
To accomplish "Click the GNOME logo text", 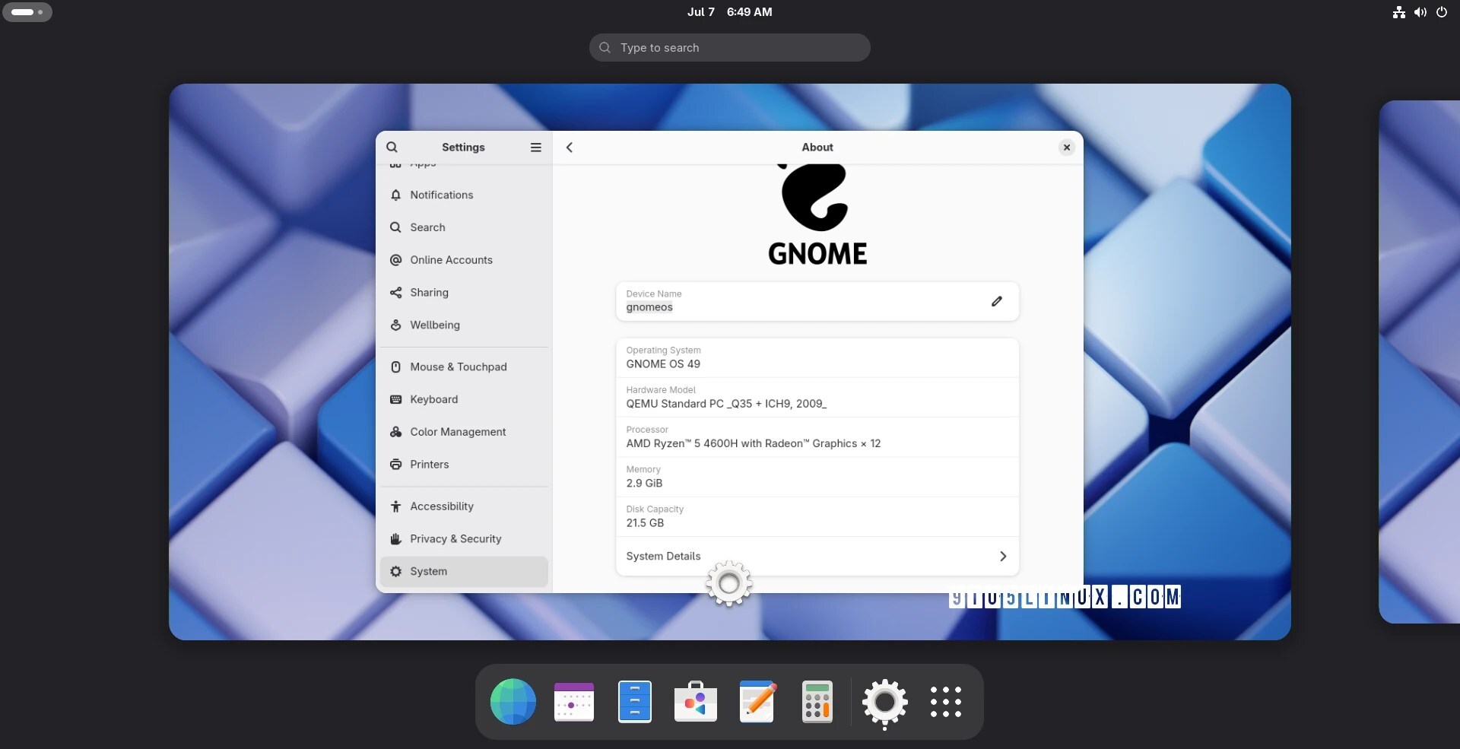I will tap(817, 254).
